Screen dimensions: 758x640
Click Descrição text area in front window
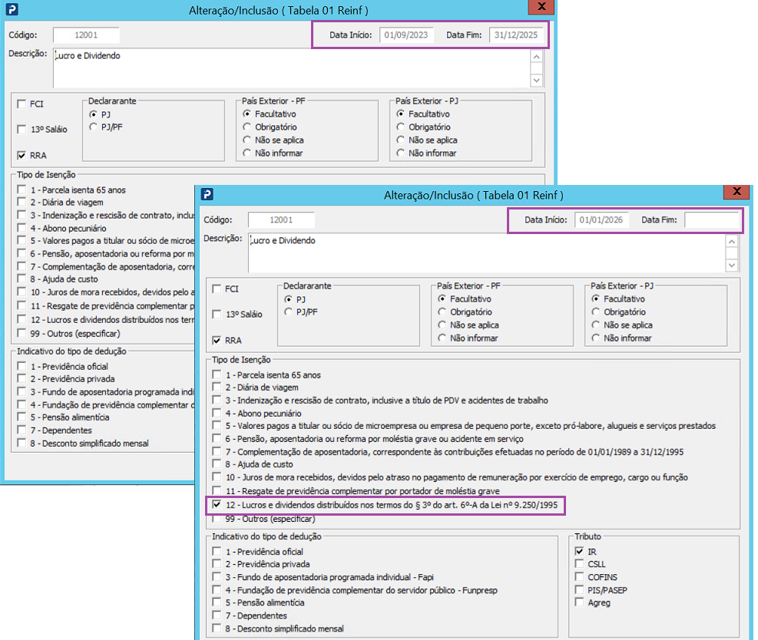click(x=487, y=253)
